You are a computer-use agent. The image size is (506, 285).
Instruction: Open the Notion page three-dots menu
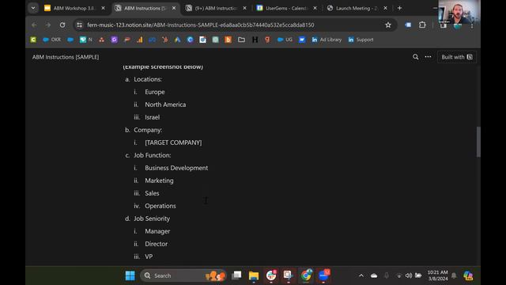pyautogui.click(x=428, y=57)
